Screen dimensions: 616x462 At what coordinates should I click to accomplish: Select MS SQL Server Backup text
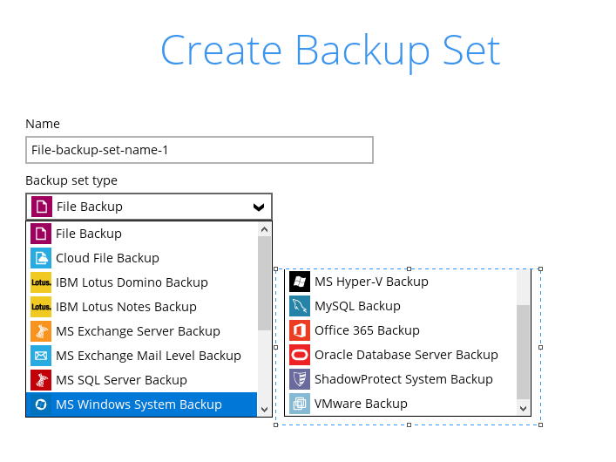click(121, 380)
